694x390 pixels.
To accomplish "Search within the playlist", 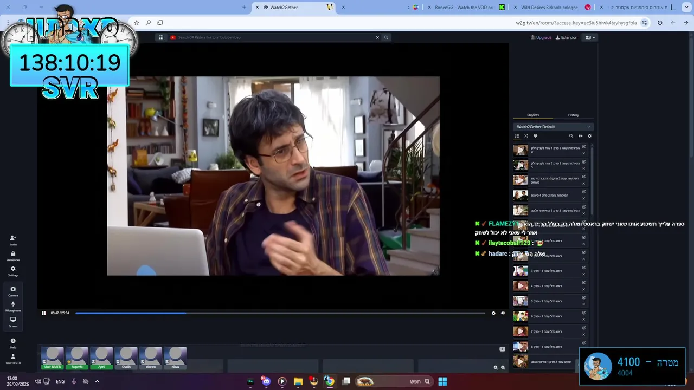I will (571, 136).
